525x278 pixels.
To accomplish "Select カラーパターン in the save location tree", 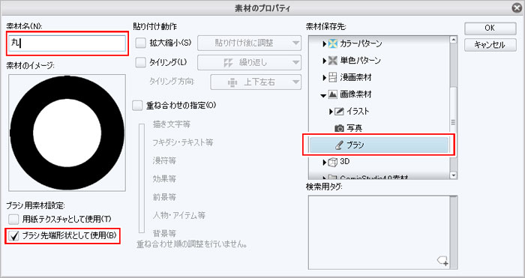I will (361, 43).
